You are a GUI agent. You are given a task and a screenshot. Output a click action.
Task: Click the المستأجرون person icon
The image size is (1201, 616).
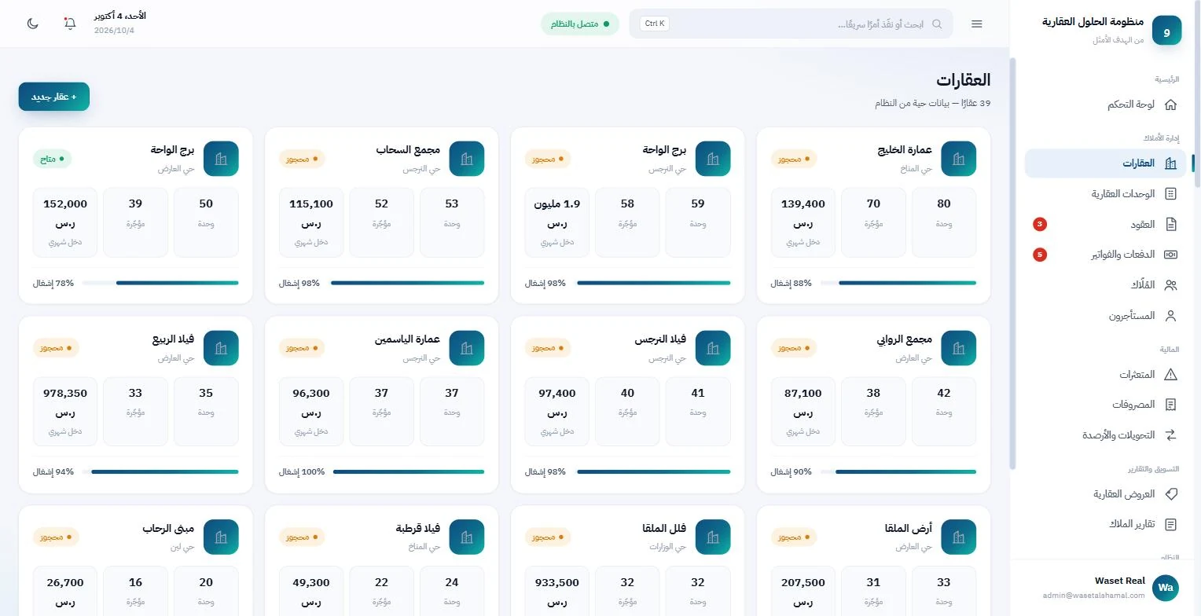[1170, 316]
